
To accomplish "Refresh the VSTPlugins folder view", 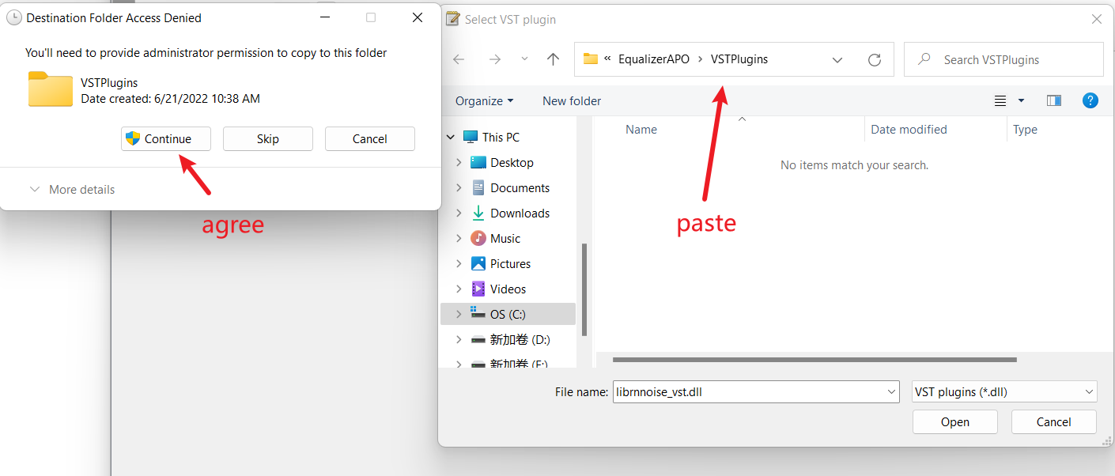I will point(874,59).
